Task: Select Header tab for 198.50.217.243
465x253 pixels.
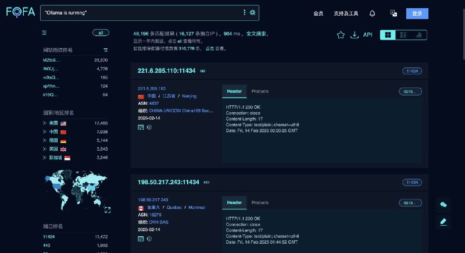Action: click(234, 202)
